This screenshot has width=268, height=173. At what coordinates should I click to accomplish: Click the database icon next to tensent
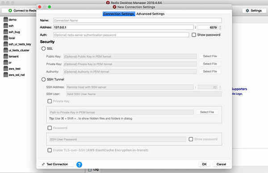(6, 56)
